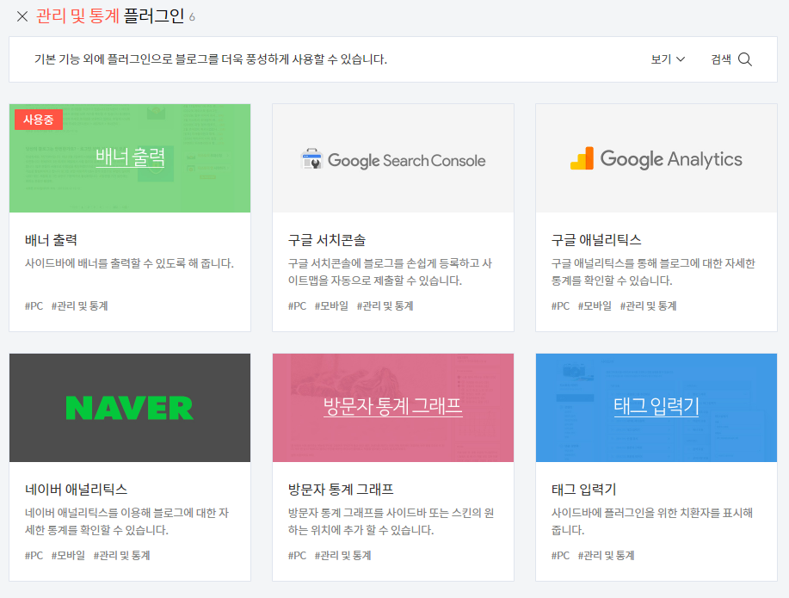
Task: Open the 배너 출력 green thumbnail
Action: click(x=130, y=158)
